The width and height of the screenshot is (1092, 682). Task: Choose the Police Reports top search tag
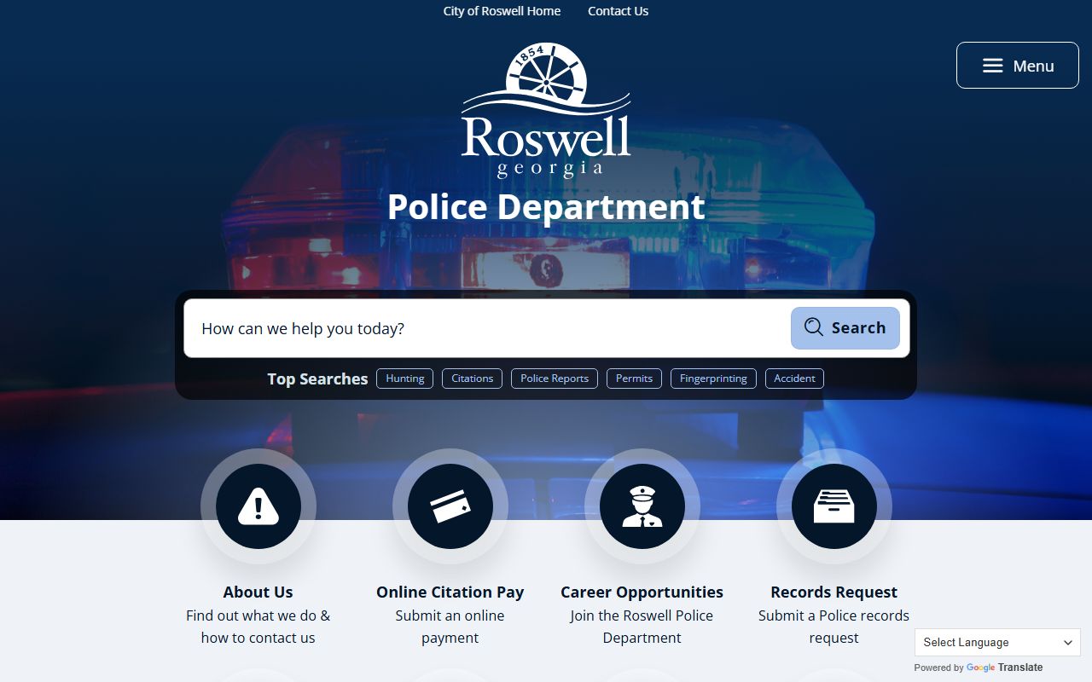tap(555, 379)
